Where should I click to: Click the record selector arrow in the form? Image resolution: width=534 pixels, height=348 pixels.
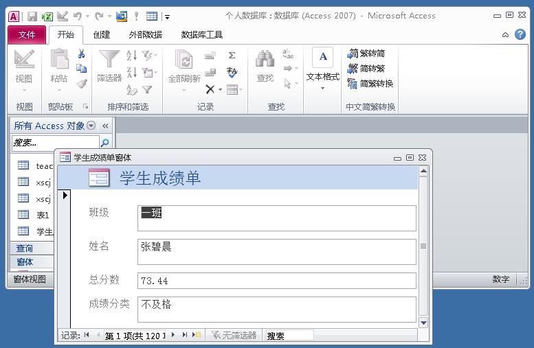[65, 195]
